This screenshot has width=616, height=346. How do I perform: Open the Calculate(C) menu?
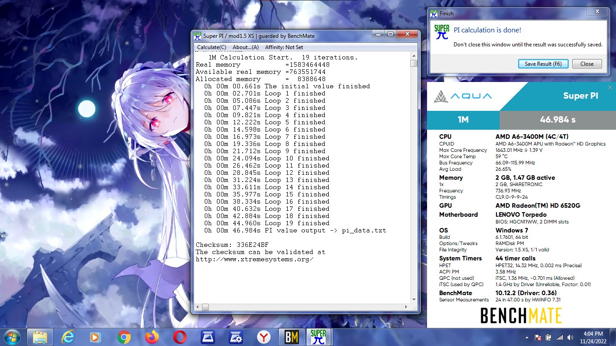[x=211, y=47]
